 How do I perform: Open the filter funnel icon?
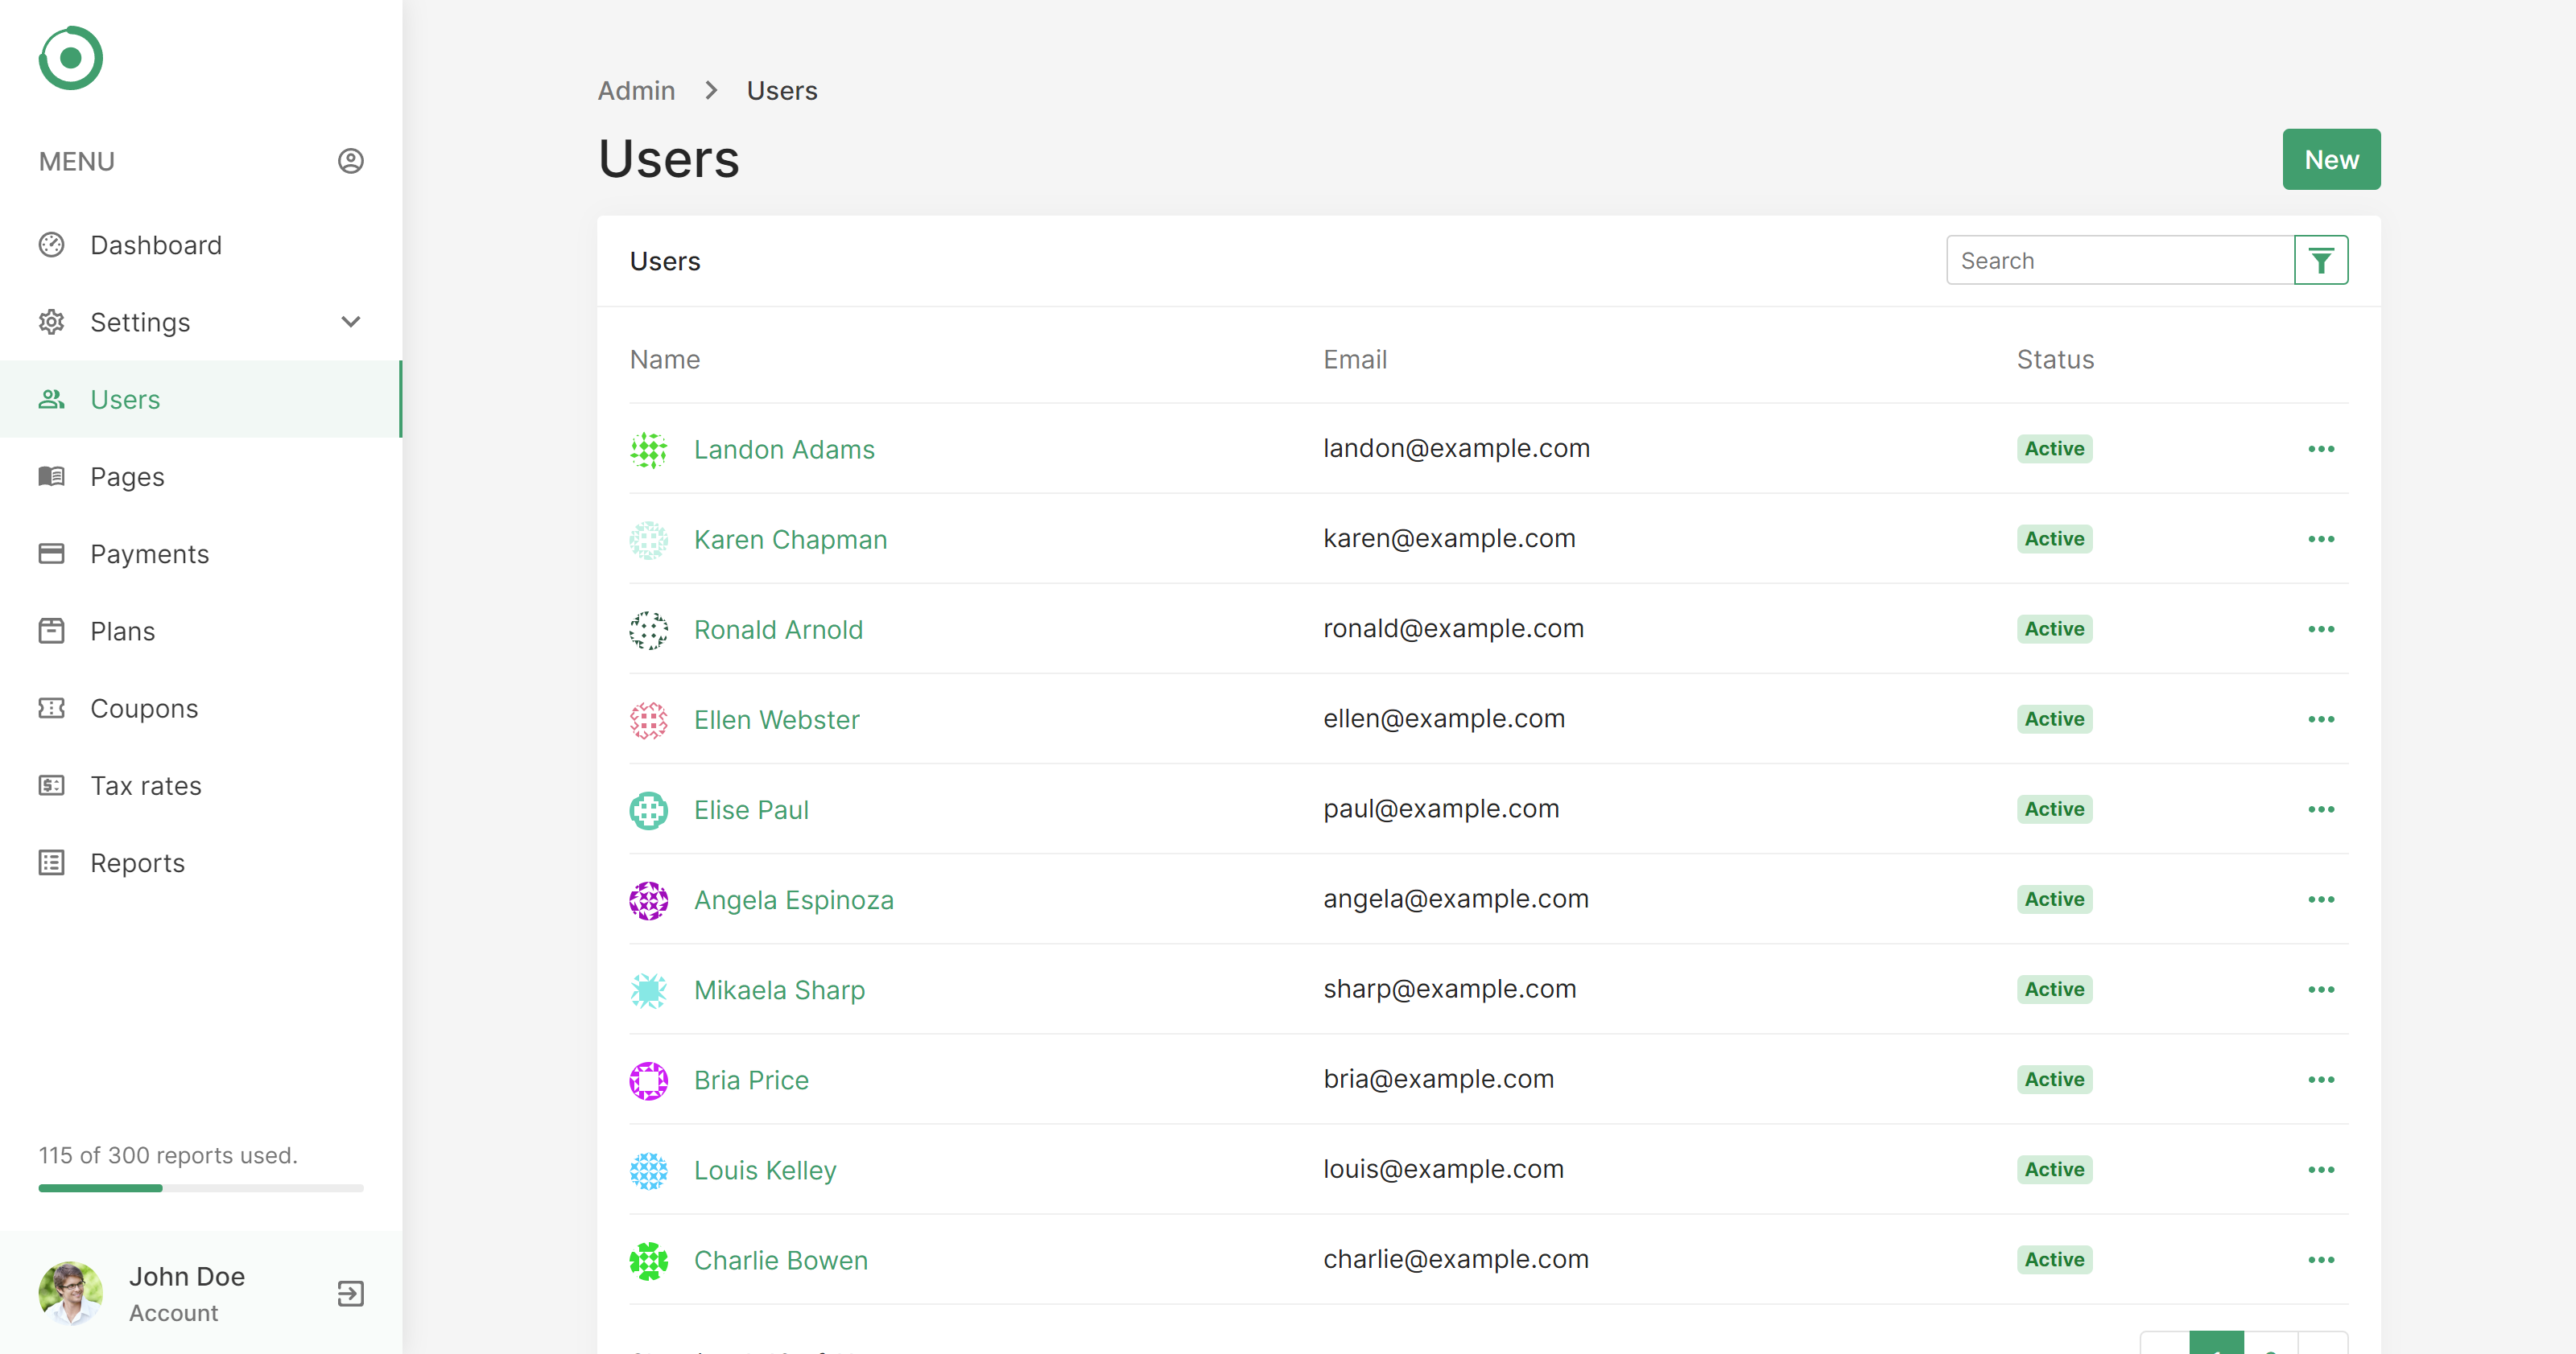[2321, 261]
